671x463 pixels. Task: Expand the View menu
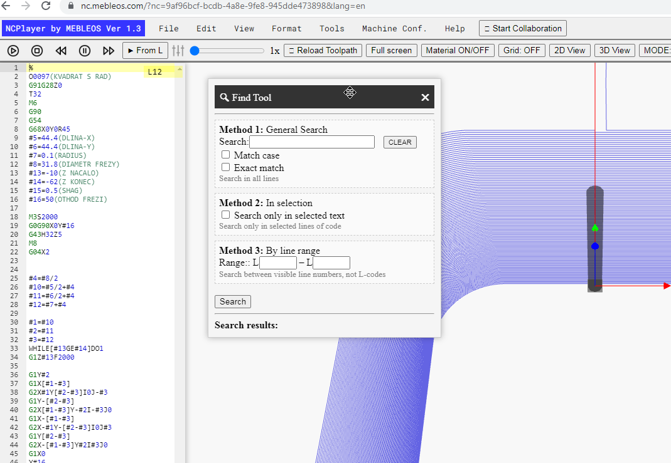click(244, 29)
